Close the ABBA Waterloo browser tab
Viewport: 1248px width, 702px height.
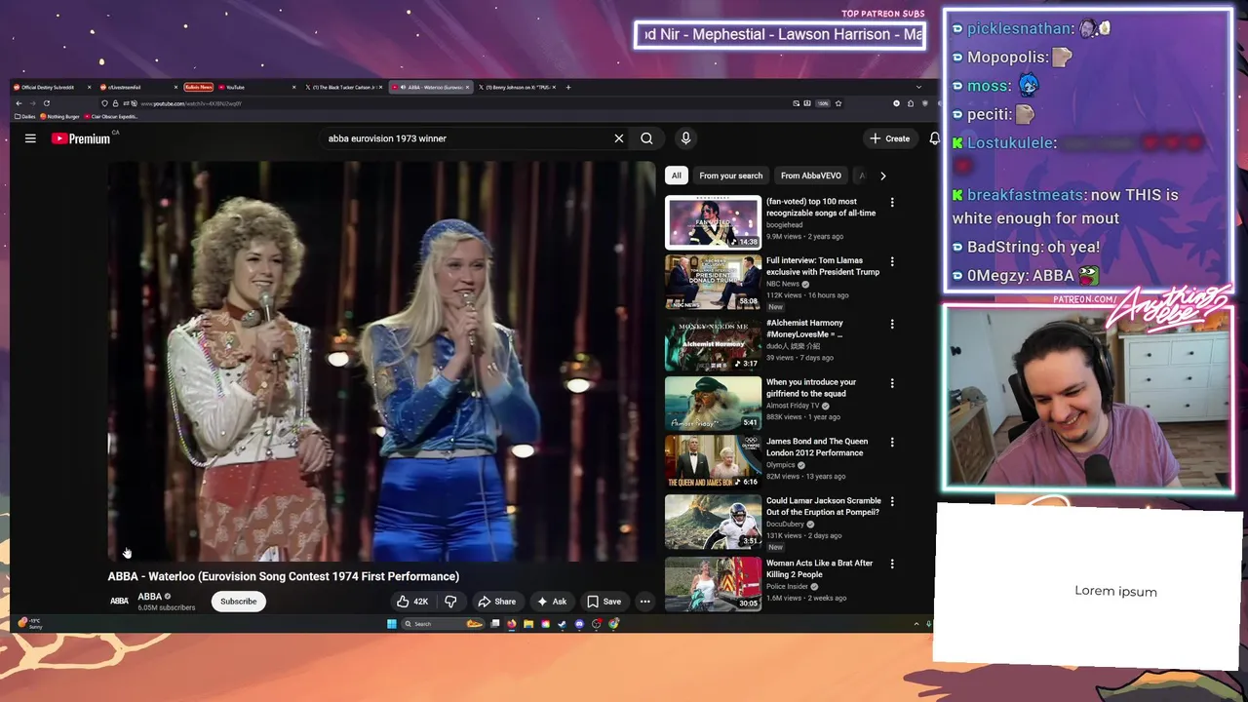(x=466, y=87)
